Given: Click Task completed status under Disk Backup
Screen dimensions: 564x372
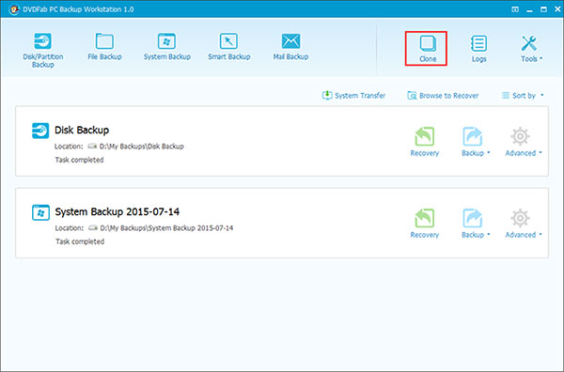Looking at the screenshot, I should [79, 160].
